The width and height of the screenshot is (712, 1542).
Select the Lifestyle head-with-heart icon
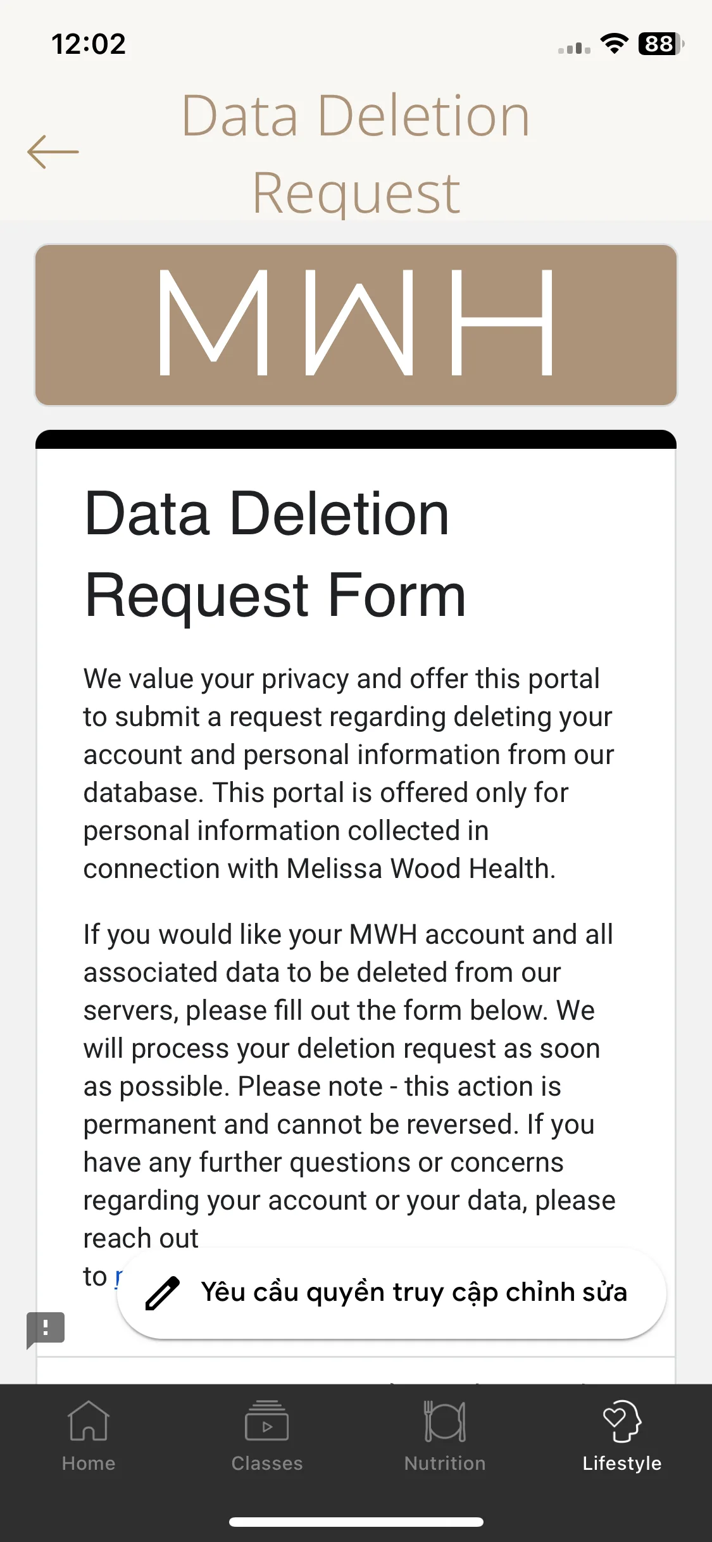click(x=622, y=1420)
